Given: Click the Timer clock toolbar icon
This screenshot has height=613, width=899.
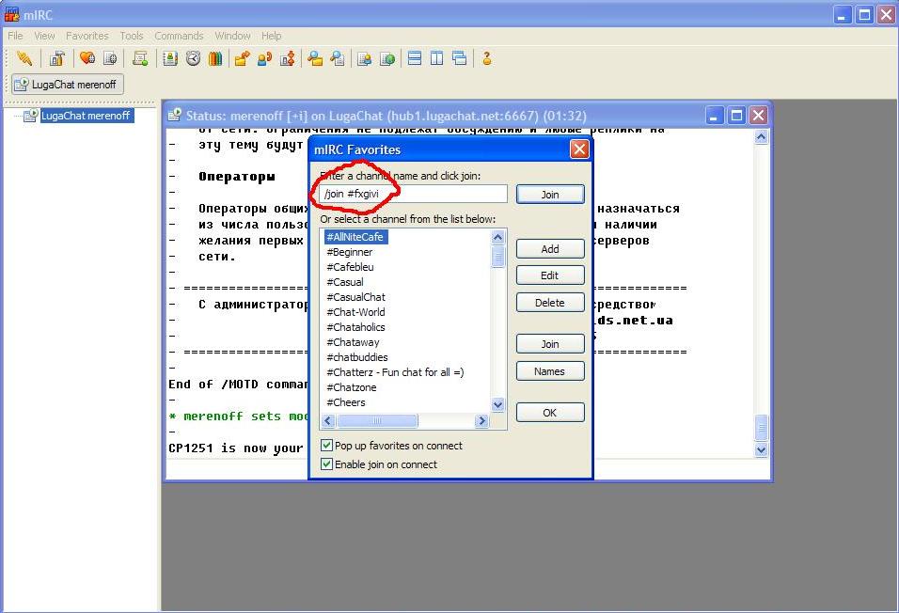Looking at the screenshot, I should (193, 58).
